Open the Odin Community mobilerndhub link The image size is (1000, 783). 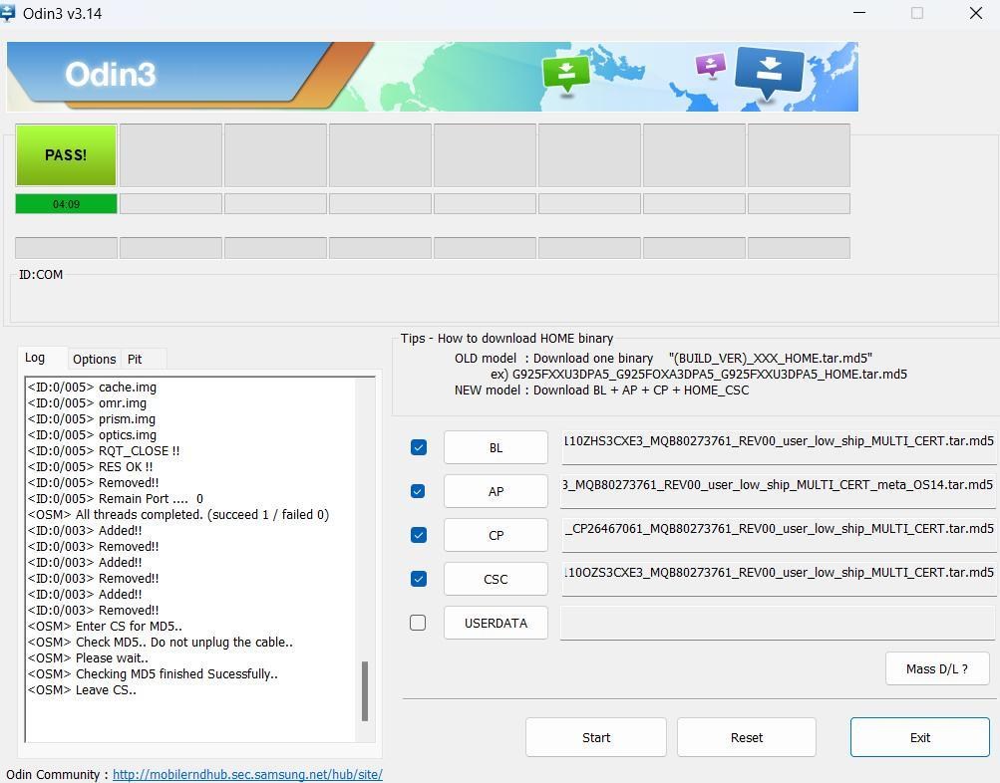tap(247, 774)
